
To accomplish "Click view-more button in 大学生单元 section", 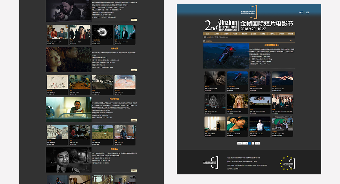I will (x=134, y=120).
